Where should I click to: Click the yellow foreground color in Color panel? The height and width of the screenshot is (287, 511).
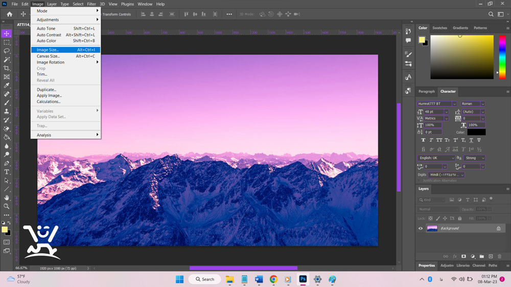point(422,40)
